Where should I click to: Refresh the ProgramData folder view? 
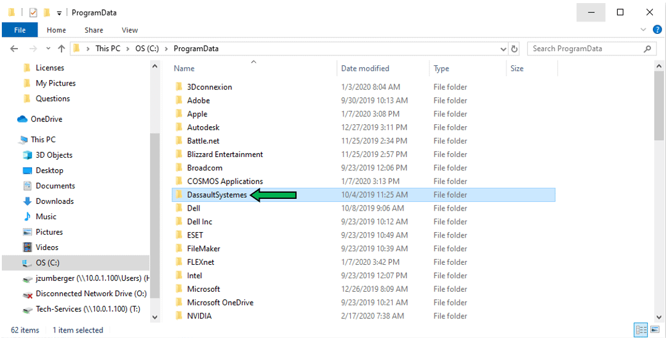coord(514,49)
